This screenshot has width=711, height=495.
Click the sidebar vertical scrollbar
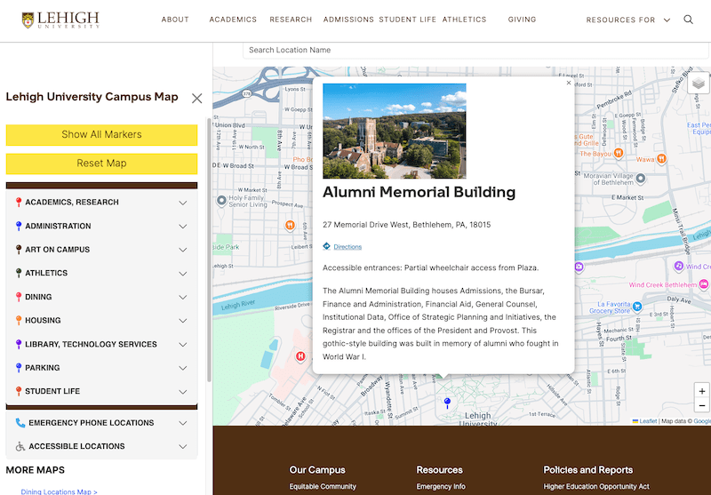pos(209,250)
